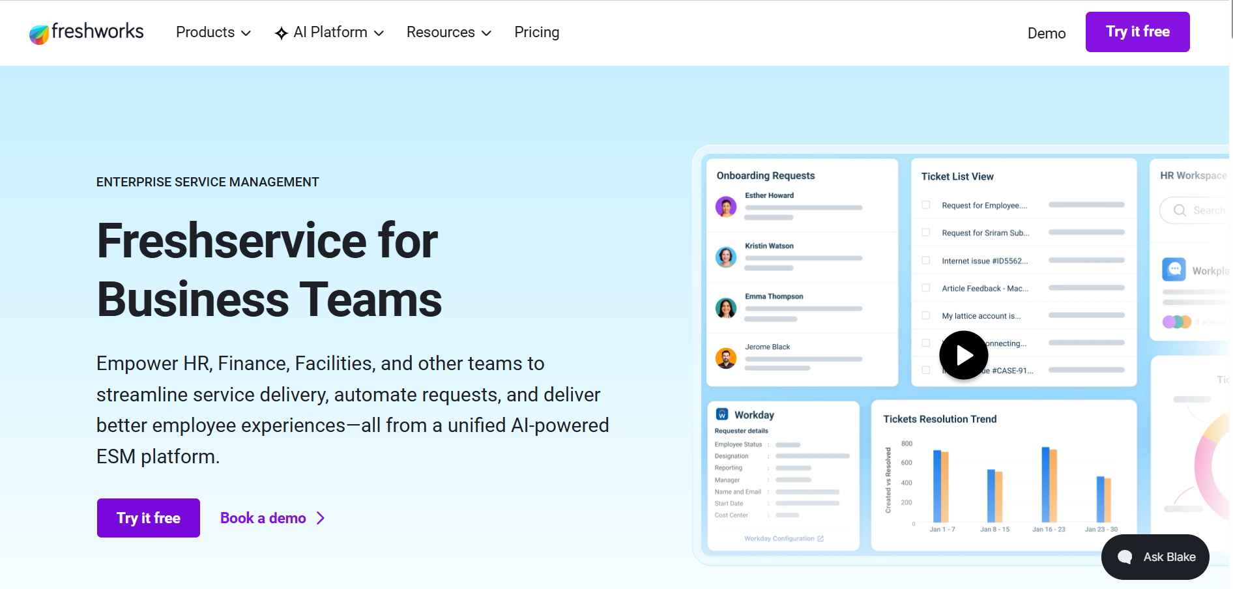This screenshot has height=589, width=1233.
Task: Click Jerome Black's avatar
Action: pyautogui.click(x=726, y=358)
